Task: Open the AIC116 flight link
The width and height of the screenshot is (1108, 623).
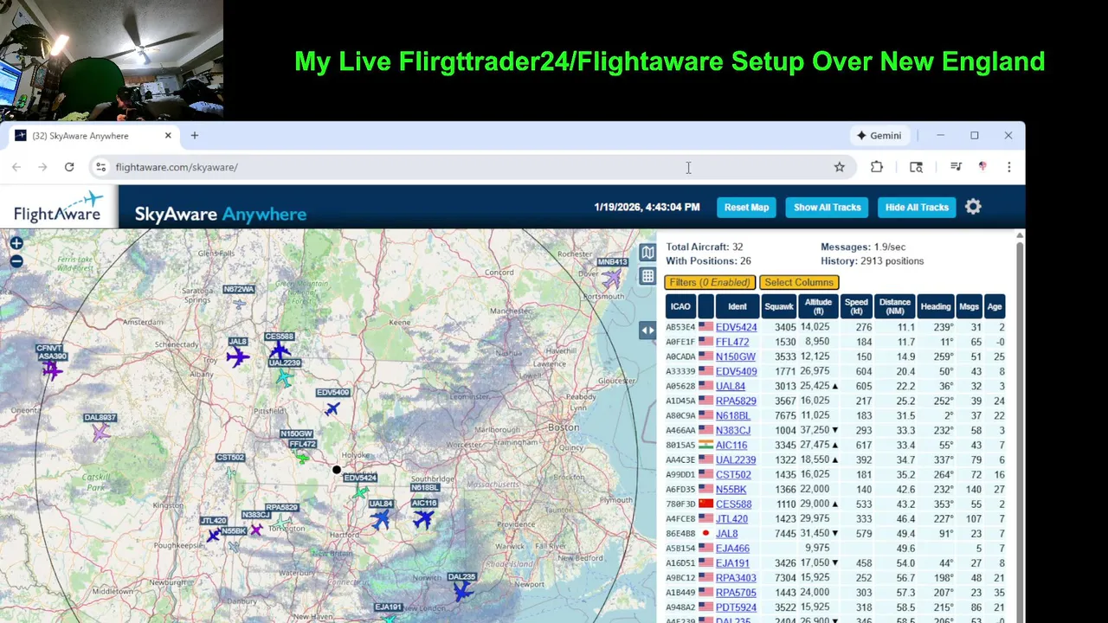Action: tap(731, 445)
